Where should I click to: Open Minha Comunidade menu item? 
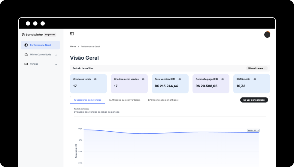pos(40,55)
